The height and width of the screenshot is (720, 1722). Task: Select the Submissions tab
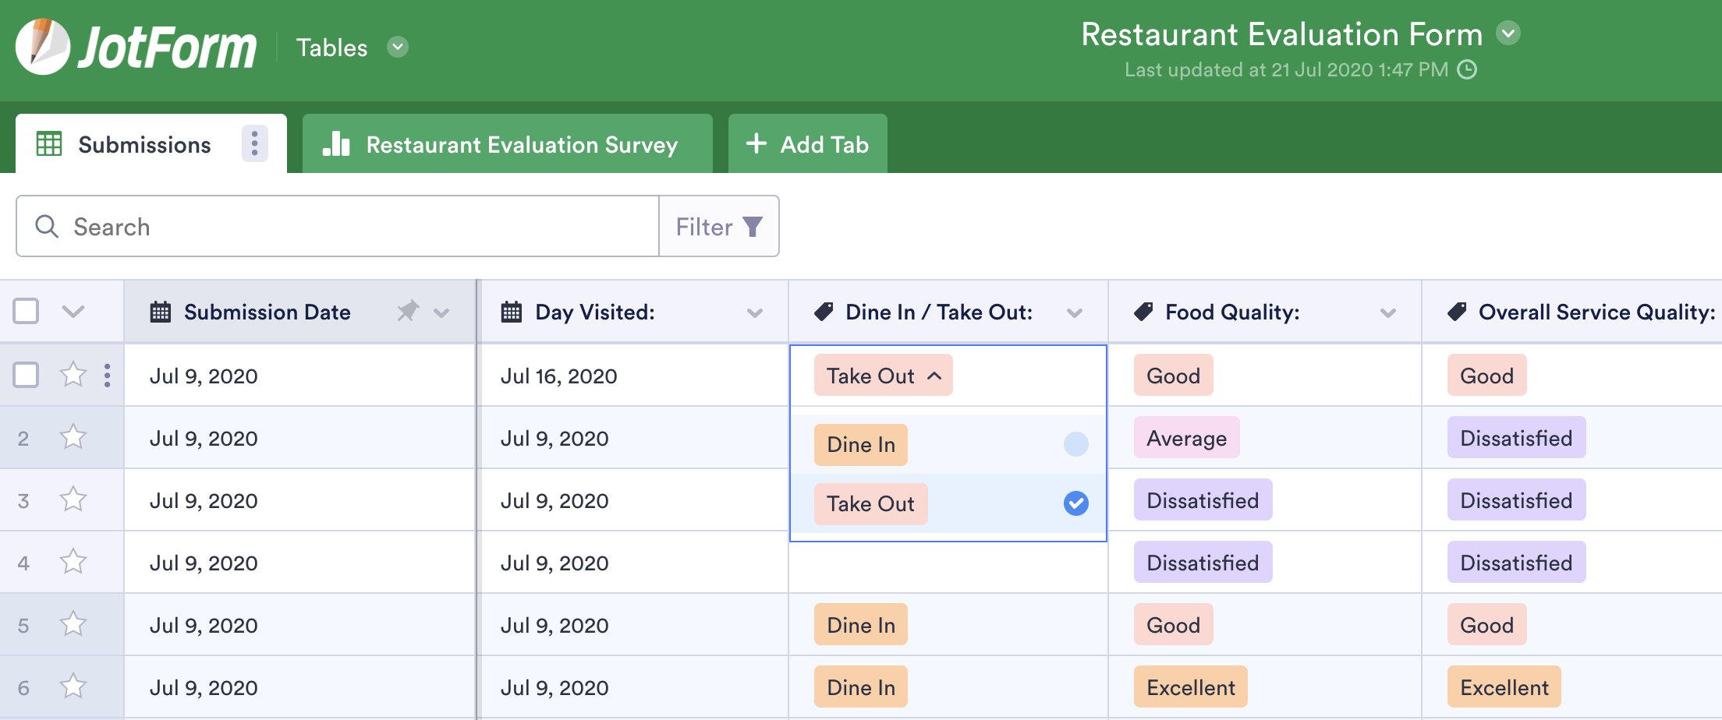pos(144,145)
